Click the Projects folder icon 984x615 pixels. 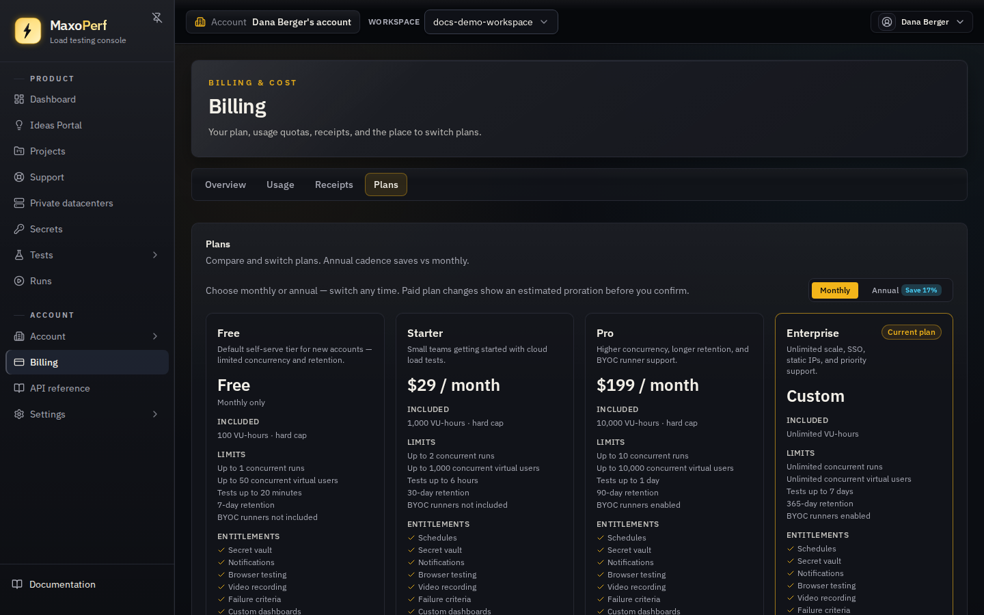pyautogui.click(x=19, y=151)
